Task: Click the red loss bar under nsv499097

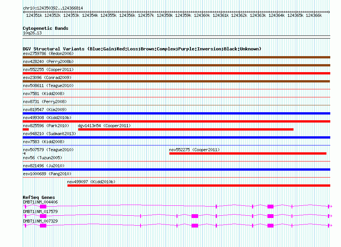Action: (199, 186)
